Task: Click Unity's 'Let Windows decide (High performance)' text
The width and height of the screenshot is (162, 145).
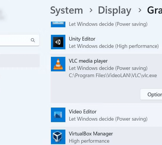Action: coord(114,46)
